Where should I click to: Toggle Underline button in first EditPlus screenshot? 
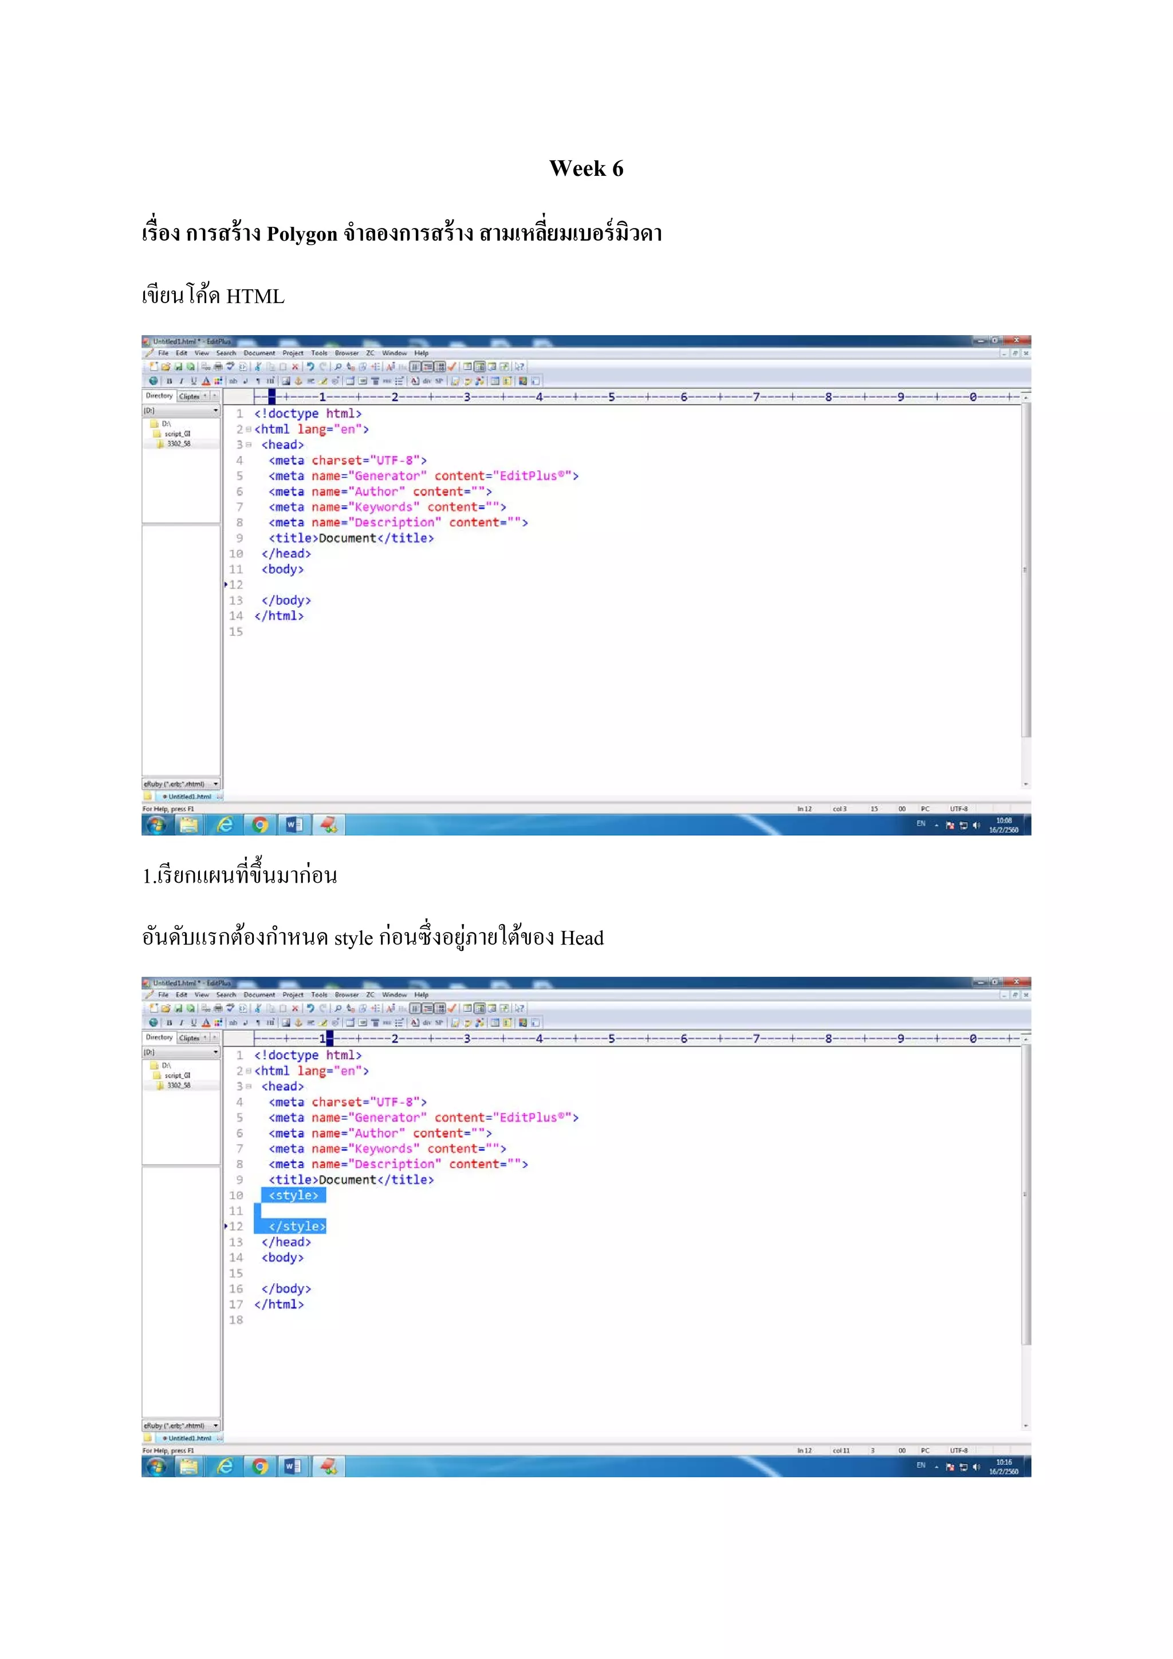pos(194,382)
